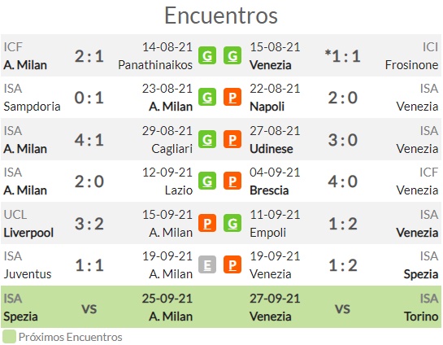Click the green G badge beside Empoli
Image resolution: width=443 pixels, height=345 pixels.
coord(232,223)
